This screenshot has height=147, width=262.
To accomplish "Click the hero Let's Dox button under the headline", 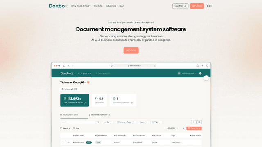I will (x=131, y=51).
